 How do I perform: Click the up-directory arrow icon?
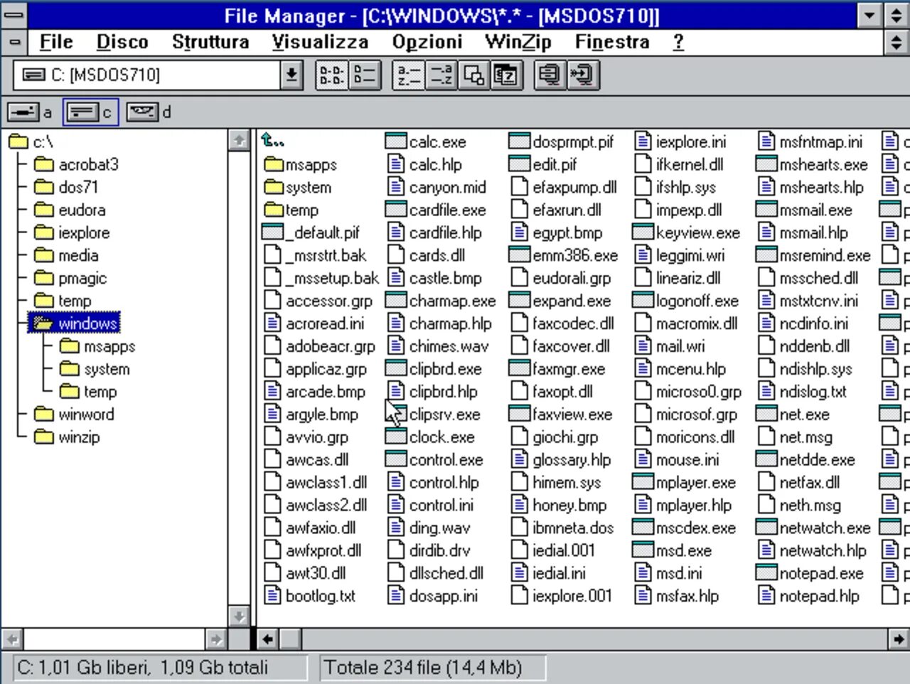coord(272,141)
